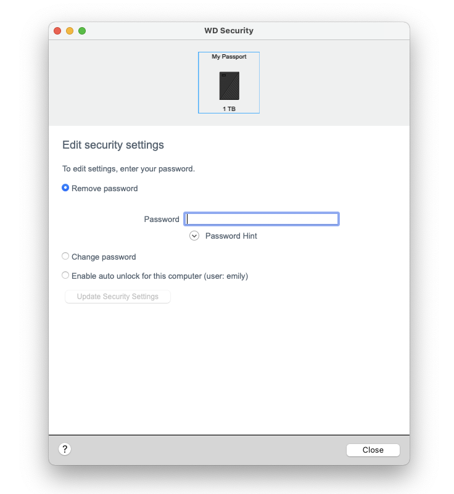Select the My Passport 1 TB drive
This screenshot has height=494, width=454.
[x=229, y=83]
